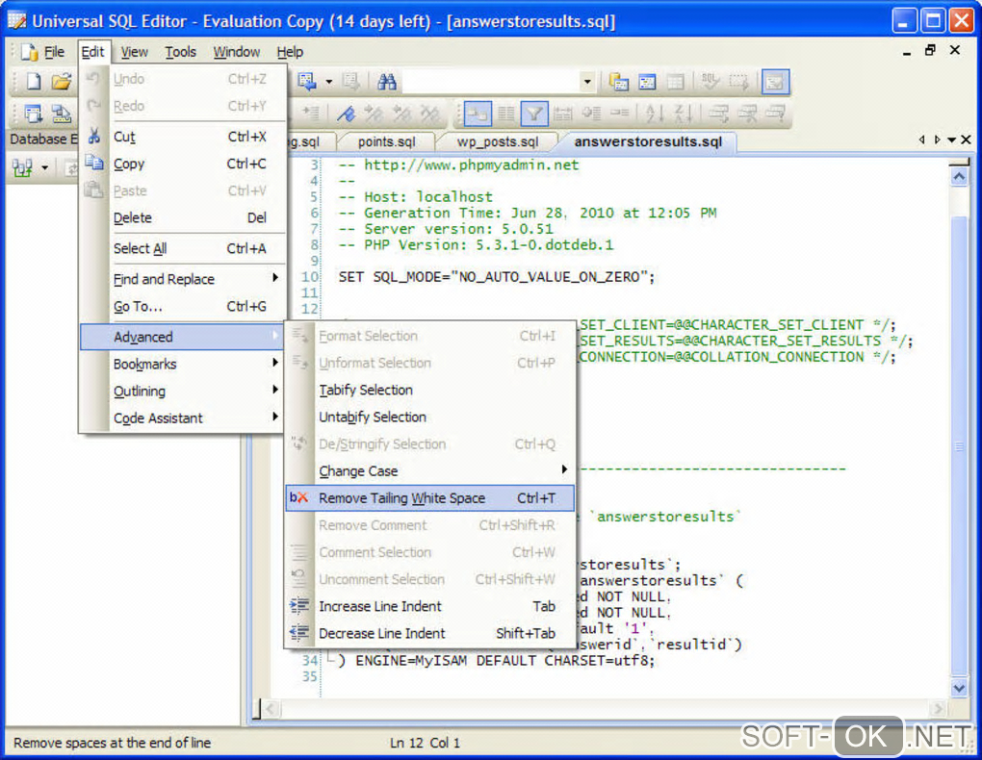The height and width of the screenshot is (760, 982).
Task: Click the execute query icon left of binoculars
Action: coord(306,82)
